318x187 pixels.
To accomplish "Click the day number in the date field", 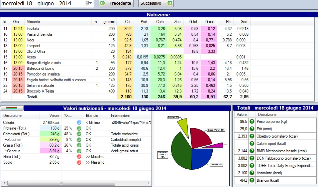I will [28, 3].
